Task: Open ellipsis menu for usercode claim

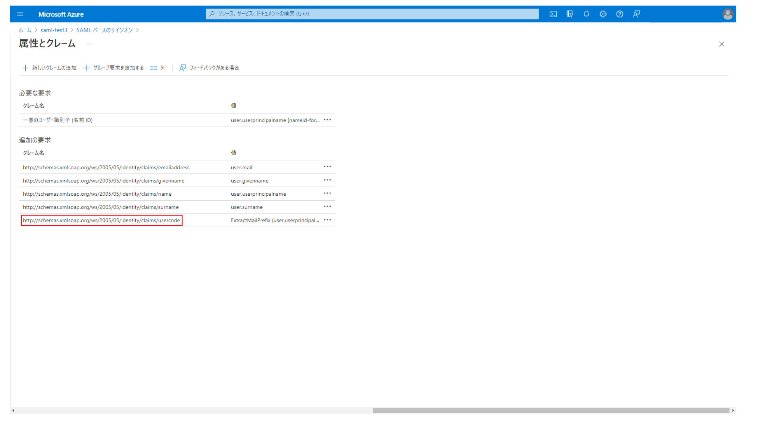Action: (x=327, y=220)
